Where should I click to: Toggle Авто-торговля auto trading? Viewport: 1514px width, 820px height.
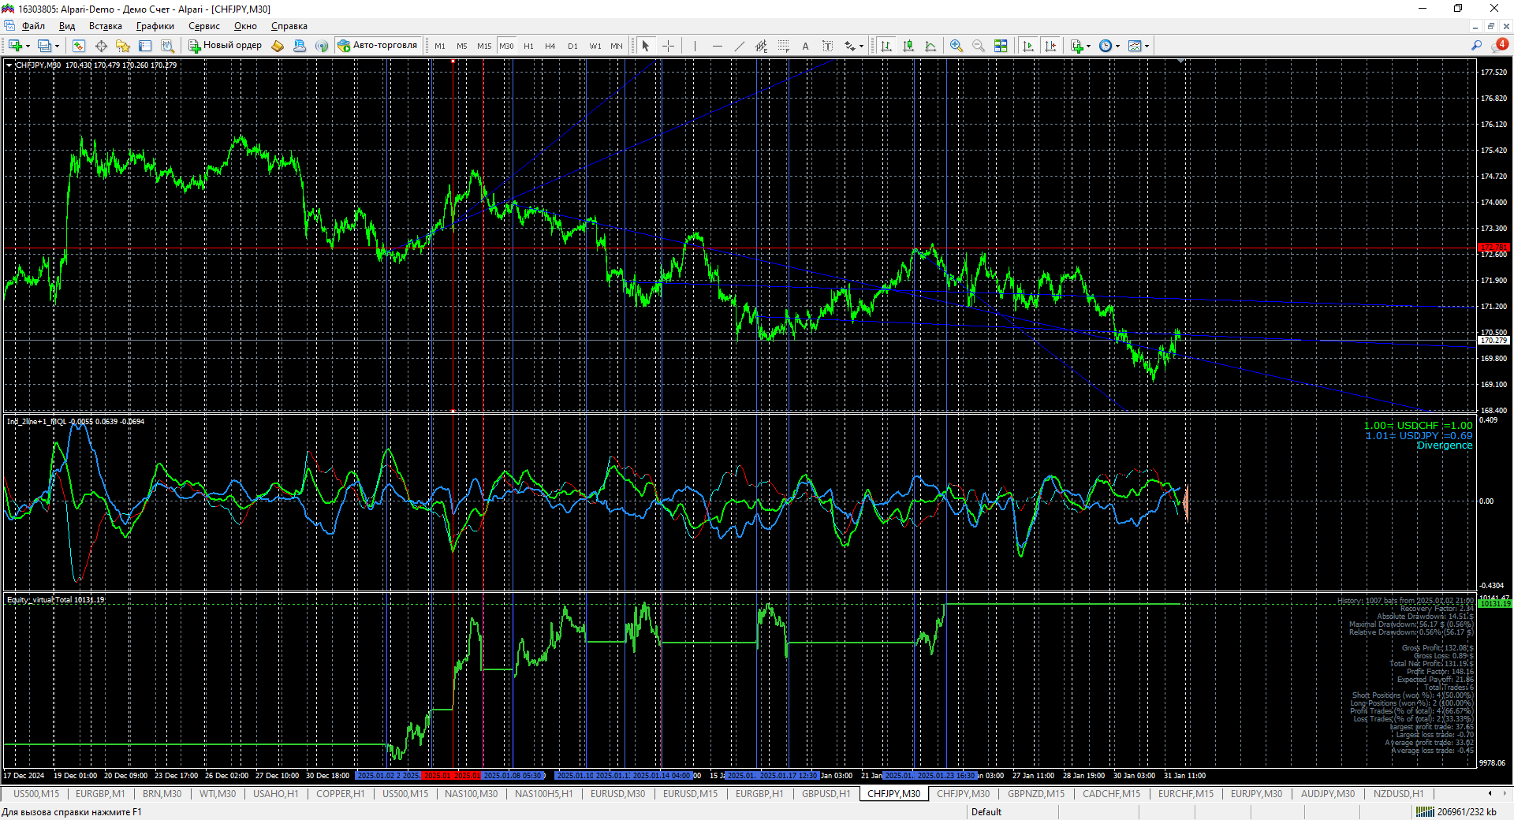pos(378,46)
